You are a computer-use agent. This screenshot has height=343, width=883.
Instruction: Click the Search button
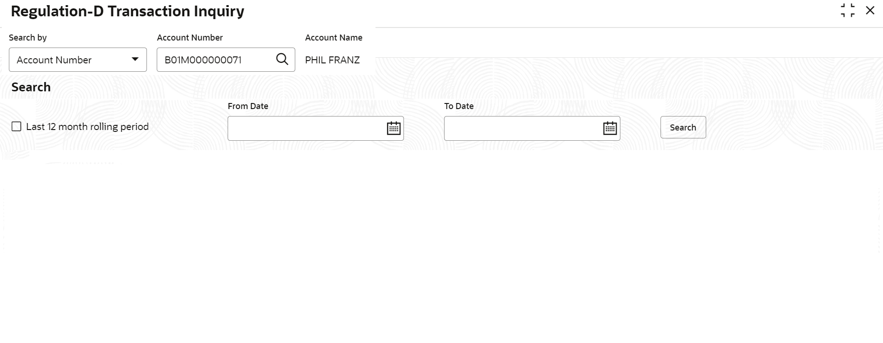(683, 127)
